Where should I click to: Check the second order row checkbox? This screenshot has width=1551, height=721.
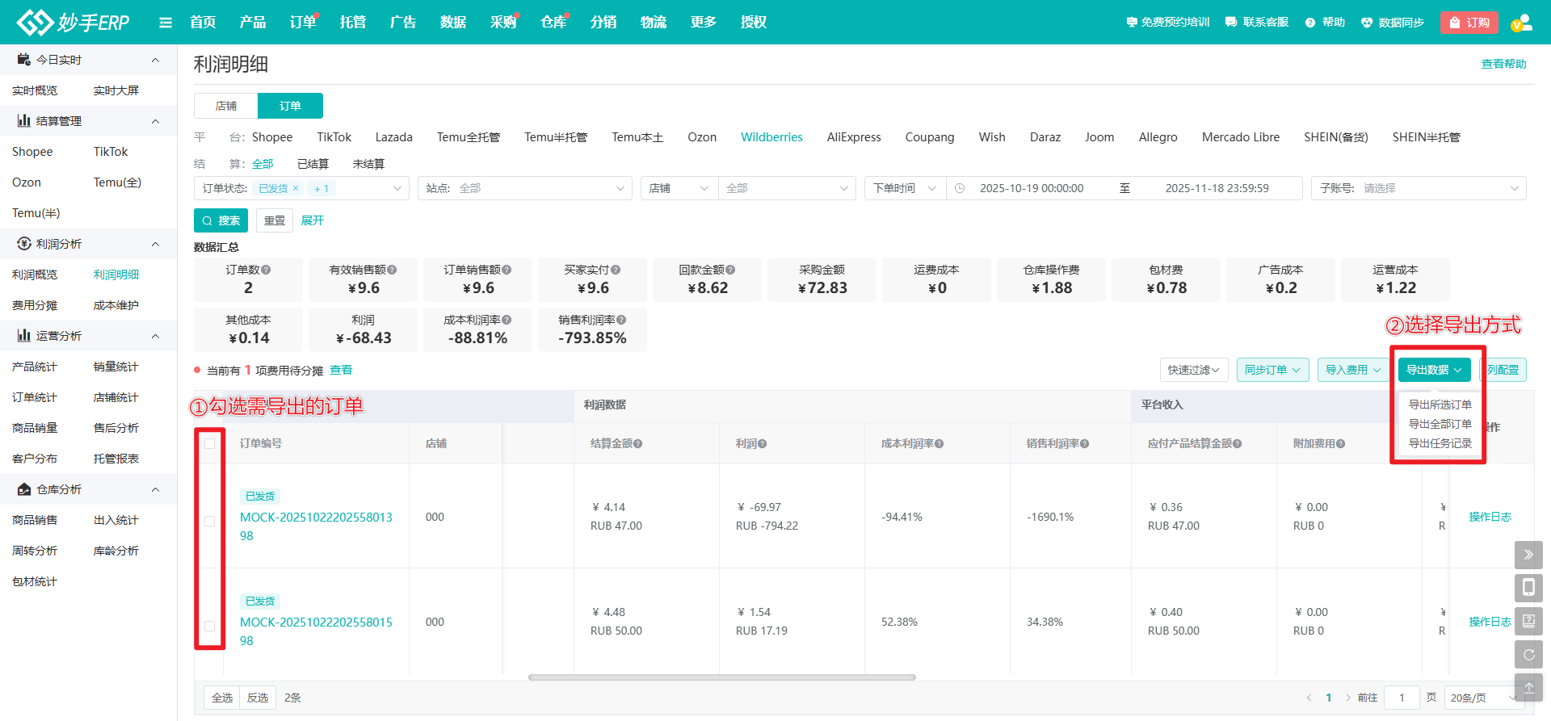[210, 626]
